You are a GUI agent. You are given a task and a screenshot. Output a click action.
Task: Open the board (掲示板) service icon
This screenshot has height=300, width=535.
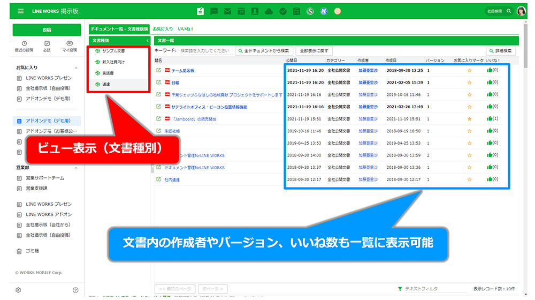[x=200, y=11]
